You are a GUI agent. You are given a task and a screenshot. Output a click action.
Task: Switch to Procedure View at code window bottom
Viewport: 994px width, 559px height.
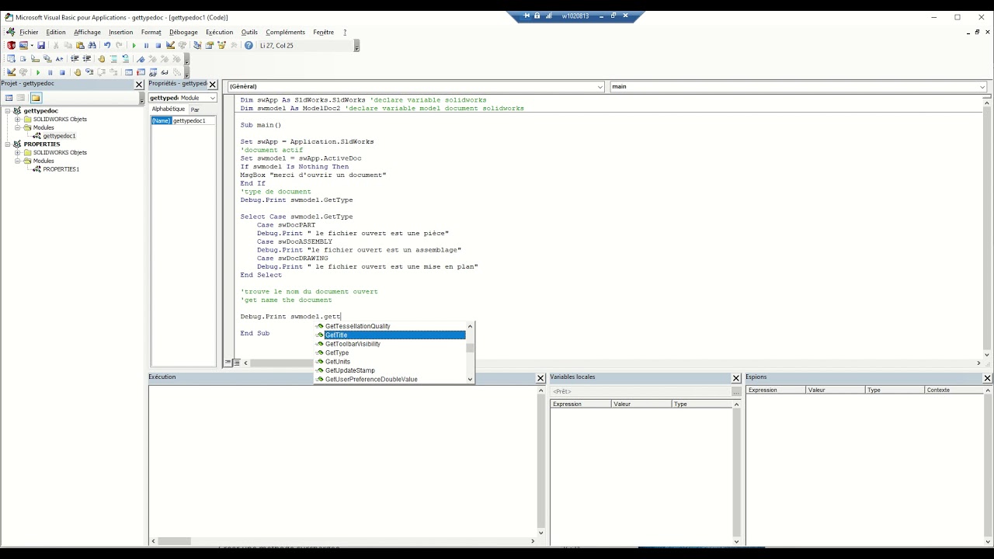pos(228,363)
